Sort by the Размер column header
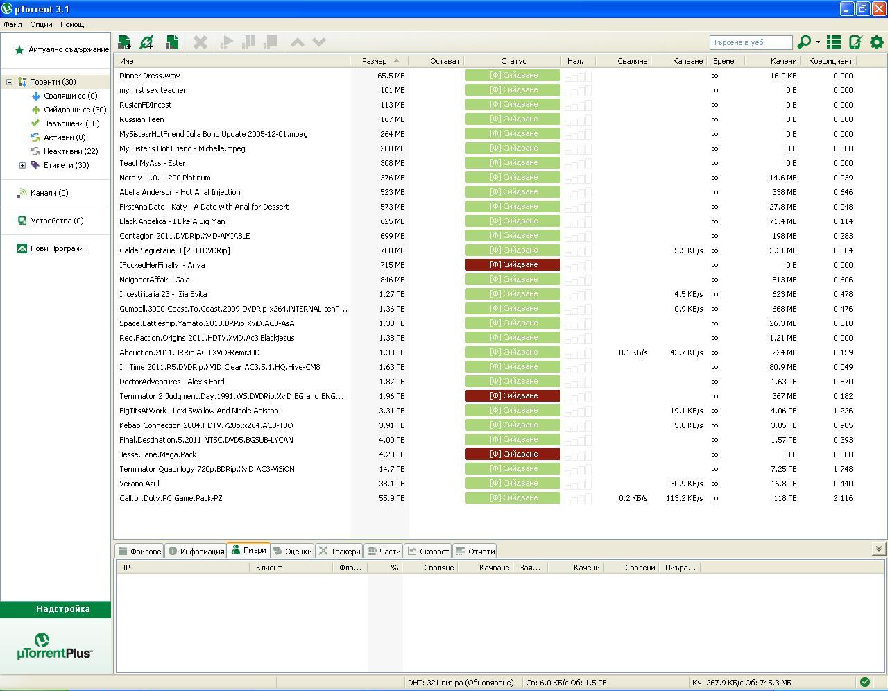Viewport: 890px width, 691px height. (x=379, y=61)
